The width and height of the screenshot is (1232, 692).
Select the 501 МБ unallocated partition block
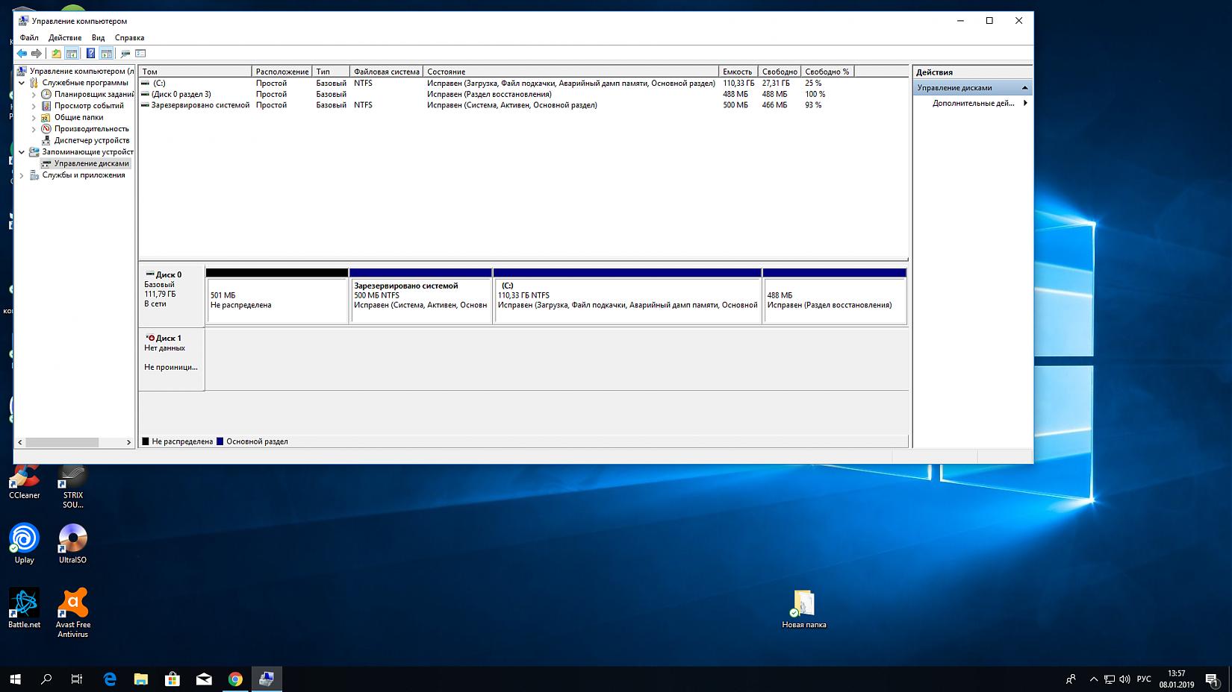click(x=277, y=301)
